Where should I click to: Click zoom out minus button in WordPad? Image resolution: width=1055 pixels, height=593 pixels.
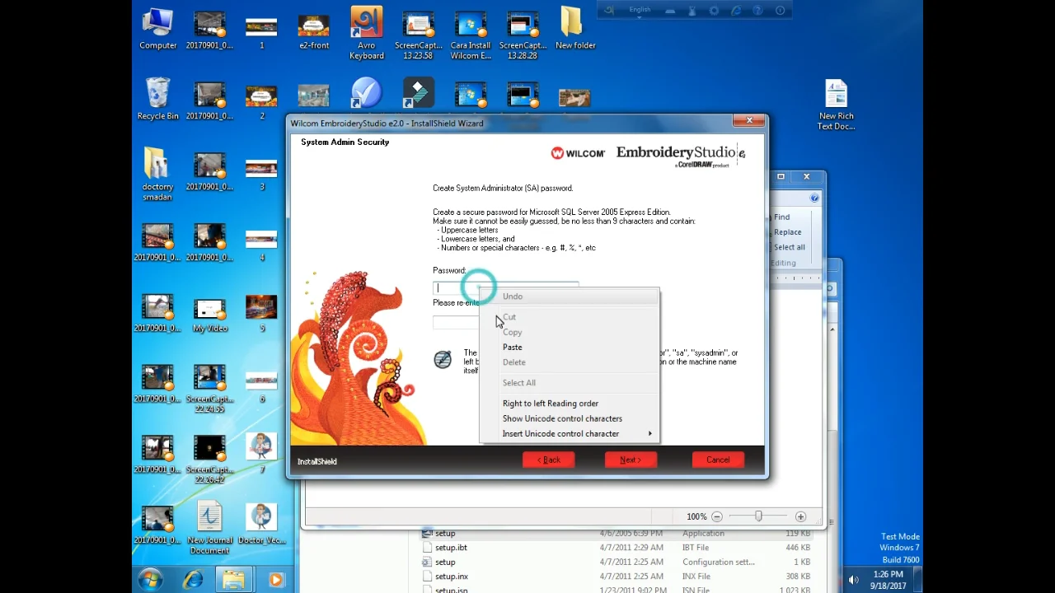[716, 516]
